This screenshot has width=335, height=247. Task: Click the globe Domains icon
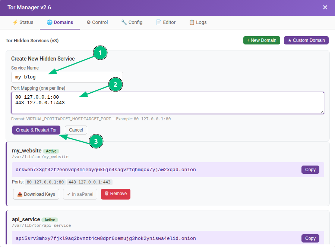(x=50, y=22)
